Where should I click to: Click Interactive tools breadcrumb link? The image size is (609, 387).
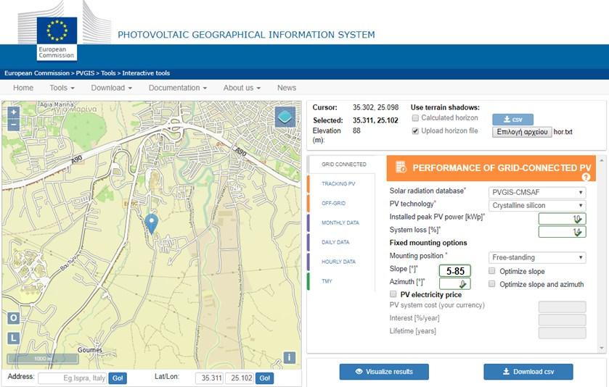click(146, 73)
